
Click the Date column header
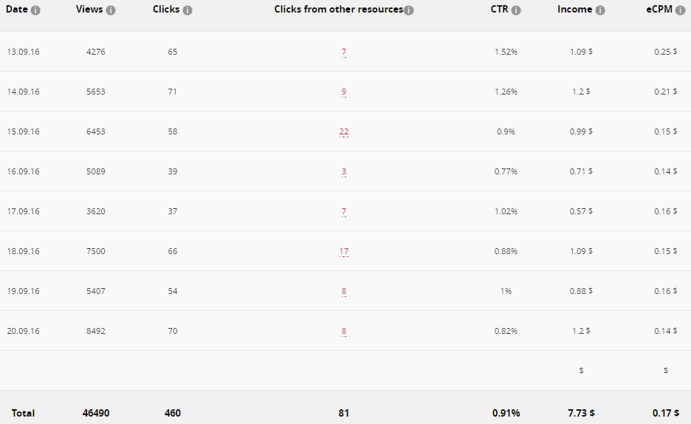(x=16, y=10)
